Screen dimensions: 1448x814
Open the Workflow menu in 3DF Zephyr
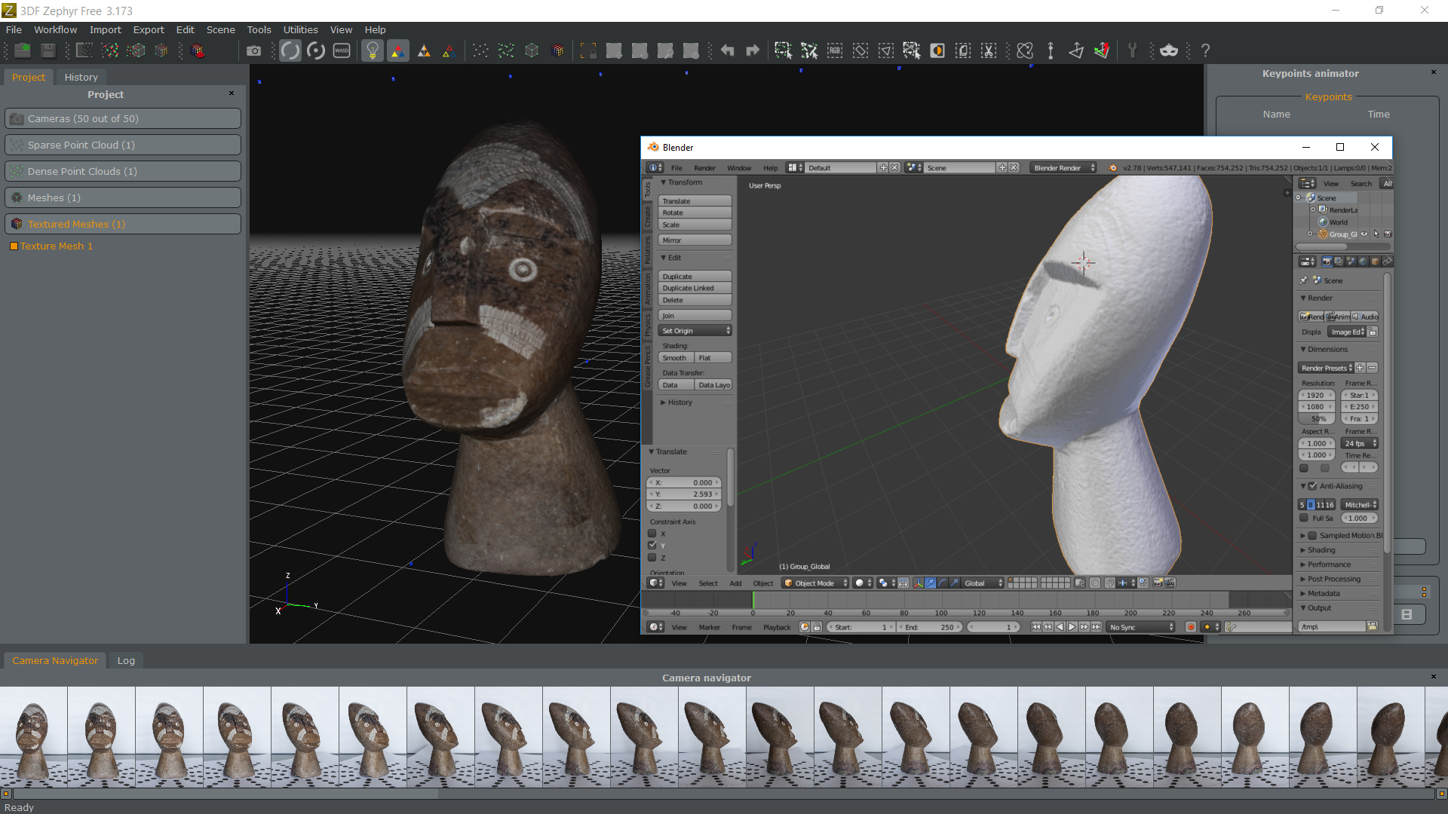pos(55,29)
